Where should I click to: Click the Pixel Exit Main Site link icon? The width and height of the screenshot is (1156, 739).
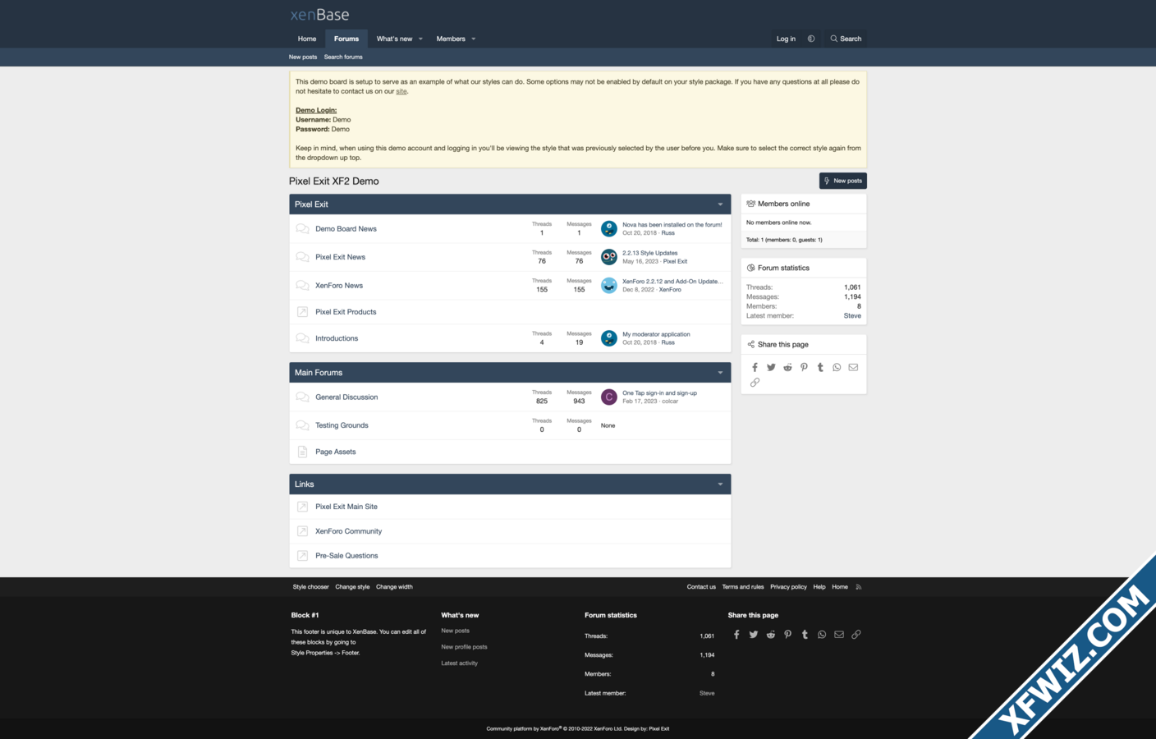302,507
